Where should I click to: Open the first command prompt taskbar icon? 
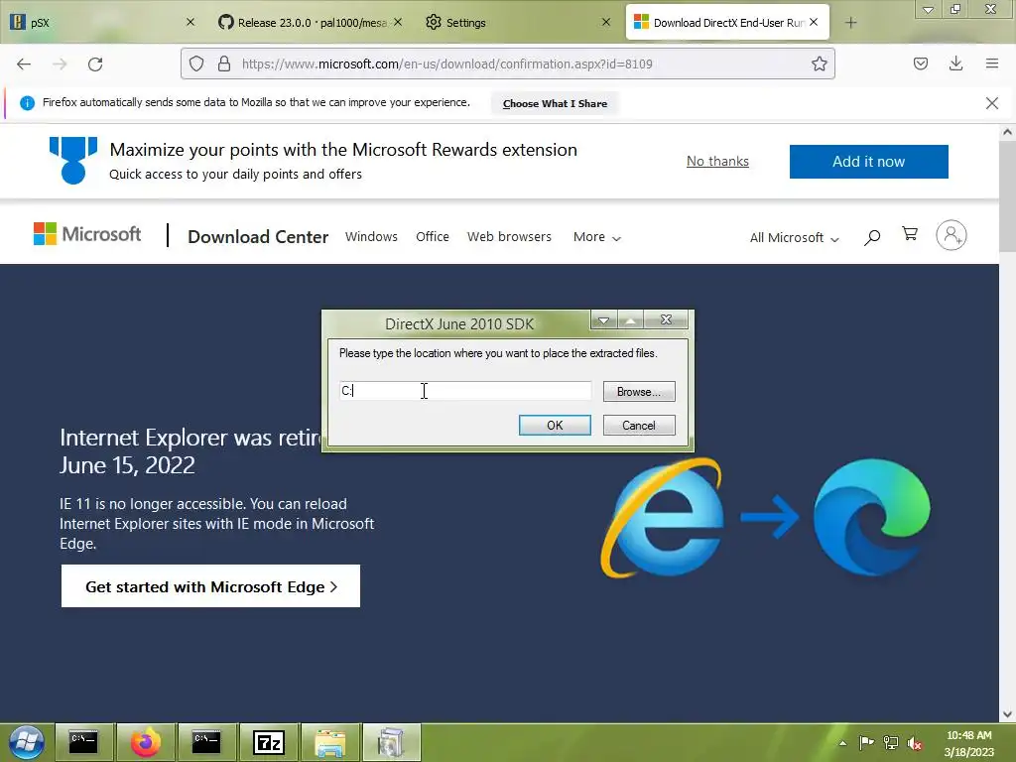(83, 742)
